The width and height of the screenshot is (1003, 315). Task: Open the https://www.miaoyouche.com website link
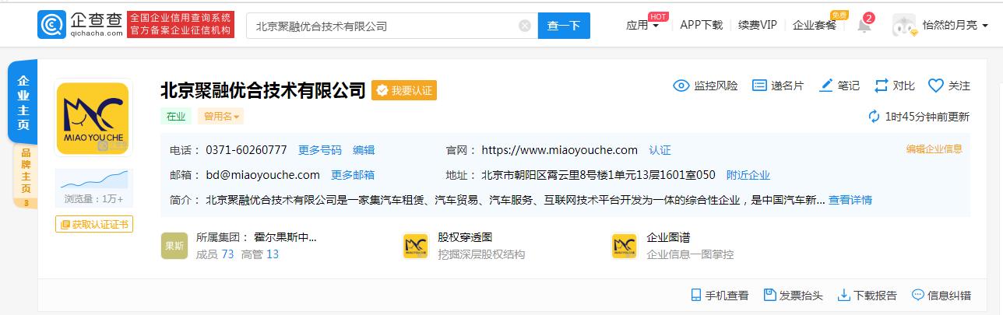click(559, 150)
